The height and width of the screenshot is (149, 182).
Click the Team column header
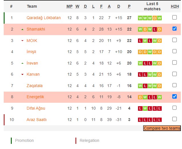click(x=32, y=6)
